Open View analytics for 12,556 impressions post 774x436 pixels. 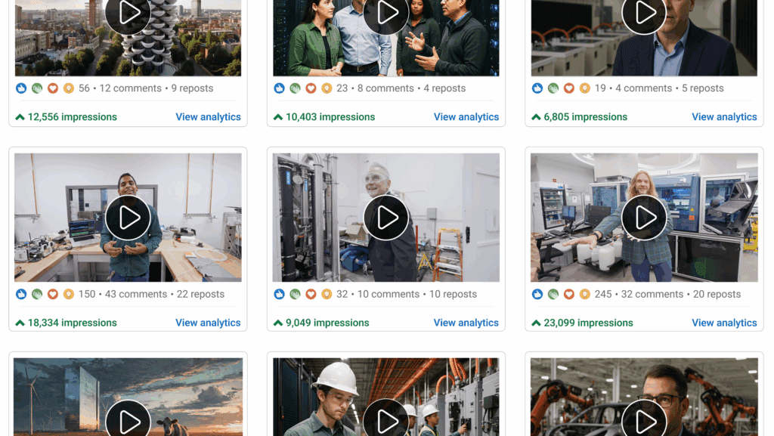(x=209, y=117)
